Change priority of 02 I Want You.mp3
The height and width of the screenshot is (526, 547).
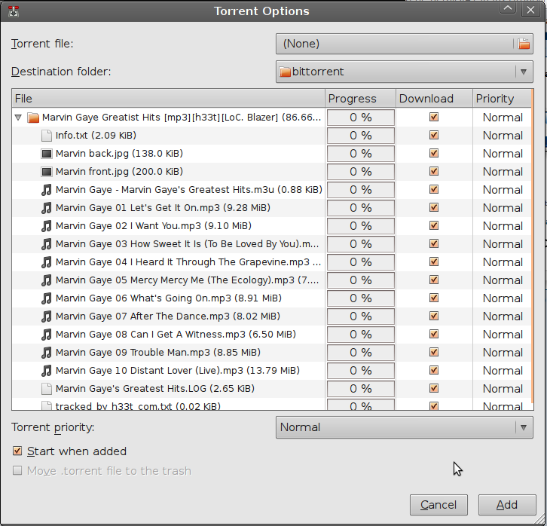coord(503,226)
